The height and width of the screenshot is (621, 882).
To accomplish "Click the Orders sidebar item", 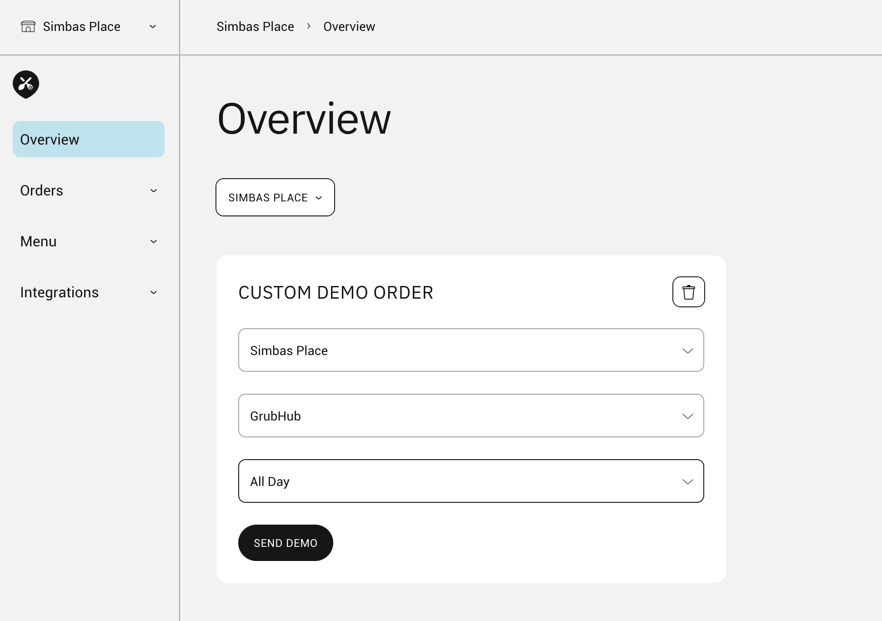I will coord(42,190).
